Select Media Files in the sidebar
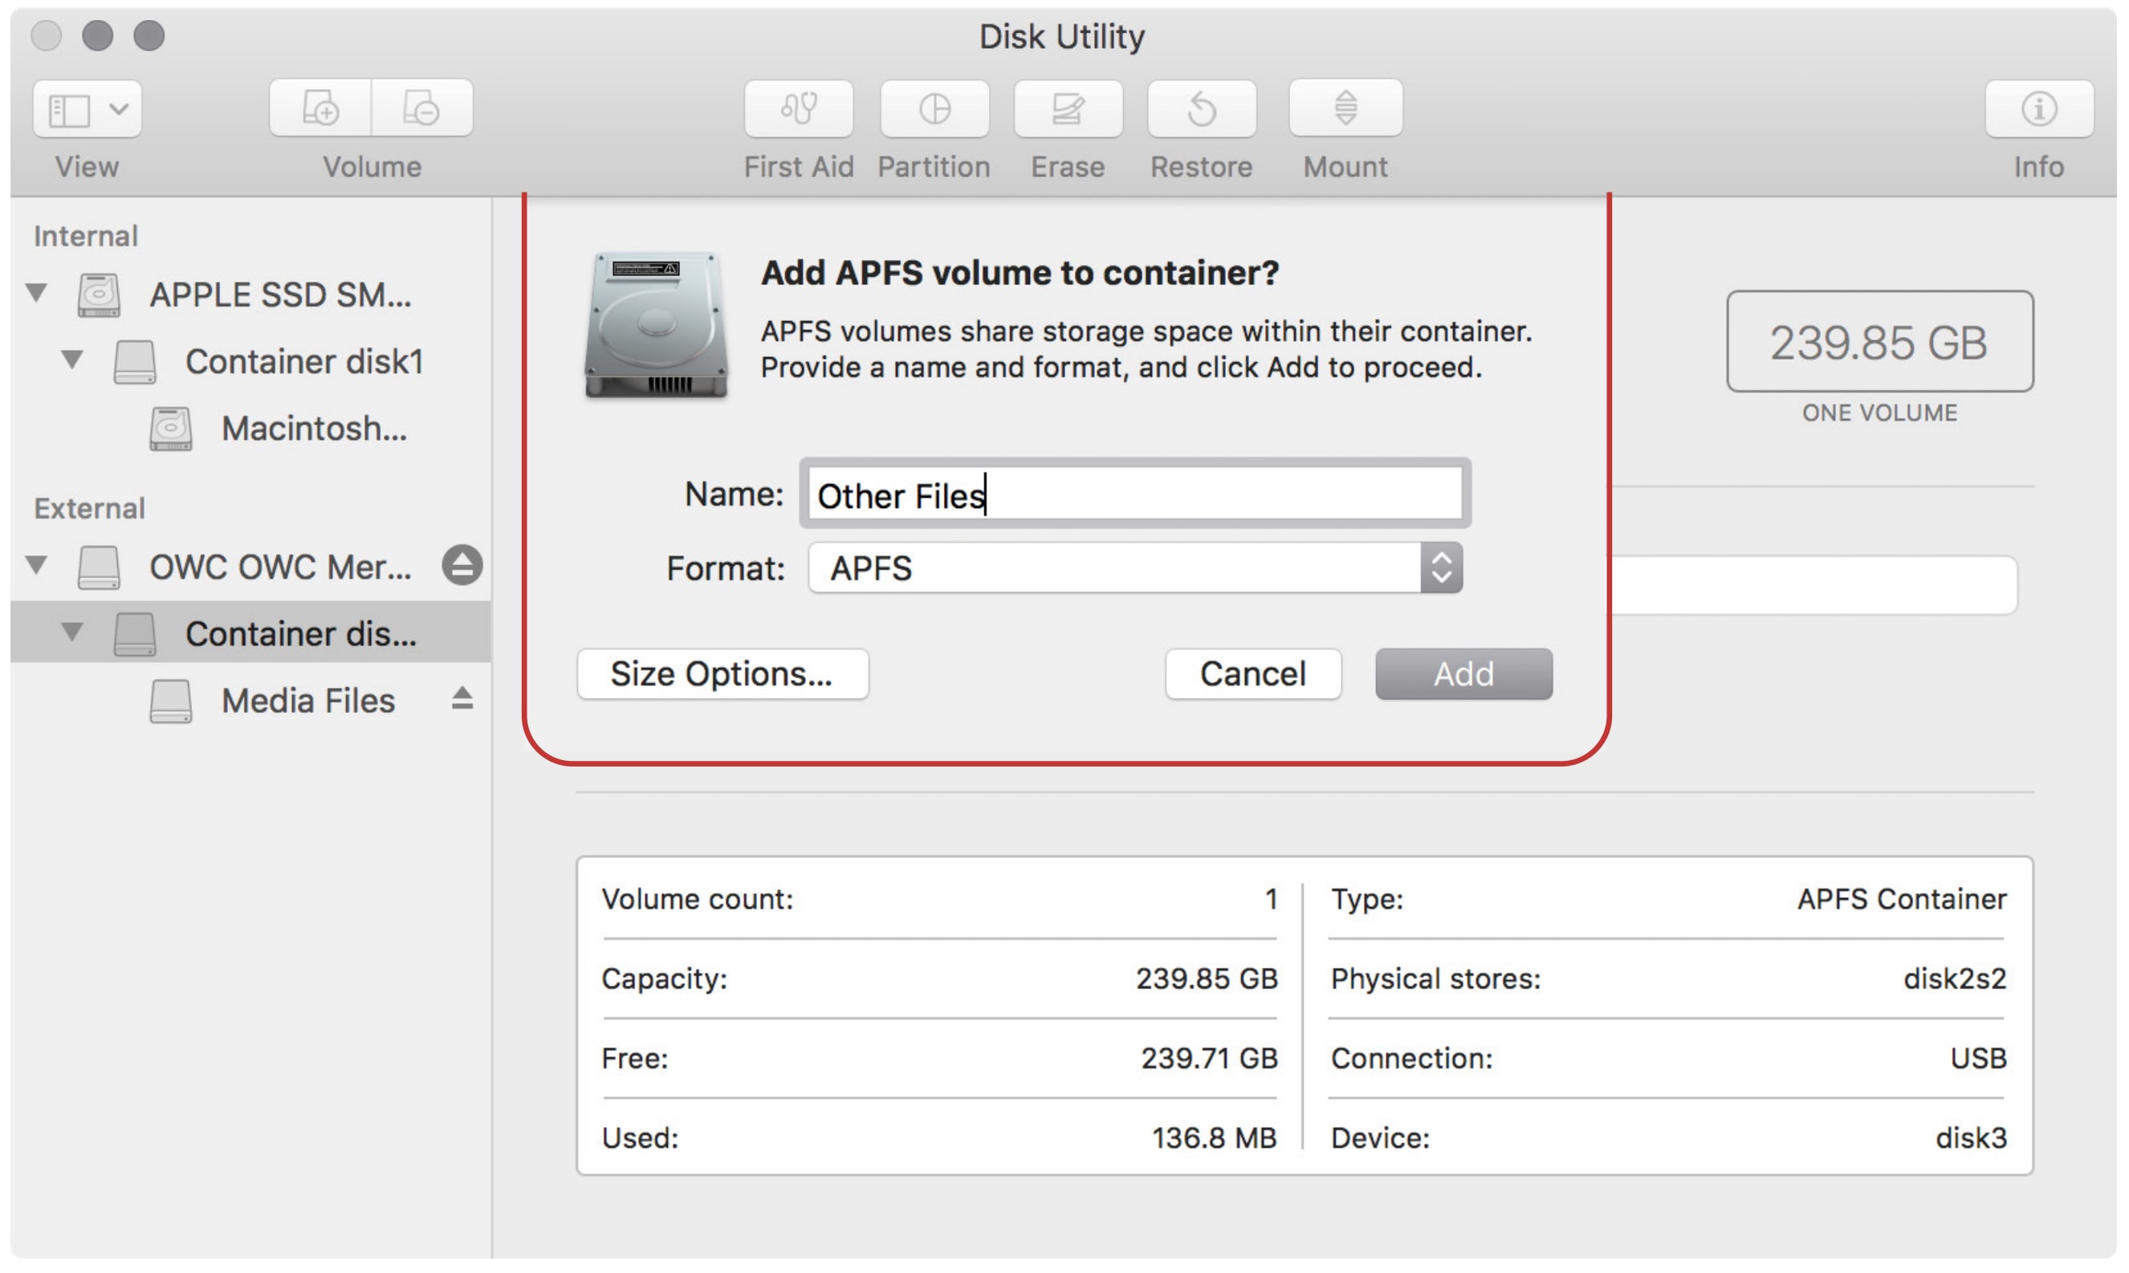Screen dimensions: 2129x1273 [307, 701]
